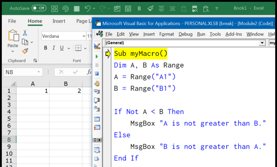Select column A header
277x167 pixels.
click(x=33, y=84)
